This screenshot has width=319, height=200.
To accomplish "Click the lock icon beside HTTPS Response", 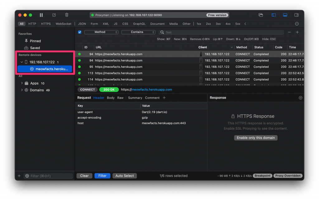I will pos(233,116).
